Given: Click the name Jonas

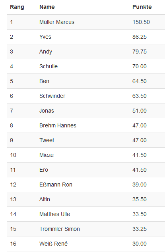Looking at the screenshot, I should pos(47,111).
